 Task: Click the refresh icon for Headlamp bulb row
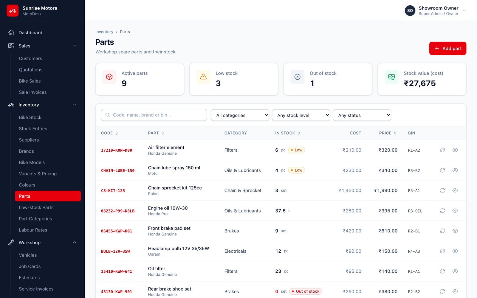(442, 251)
